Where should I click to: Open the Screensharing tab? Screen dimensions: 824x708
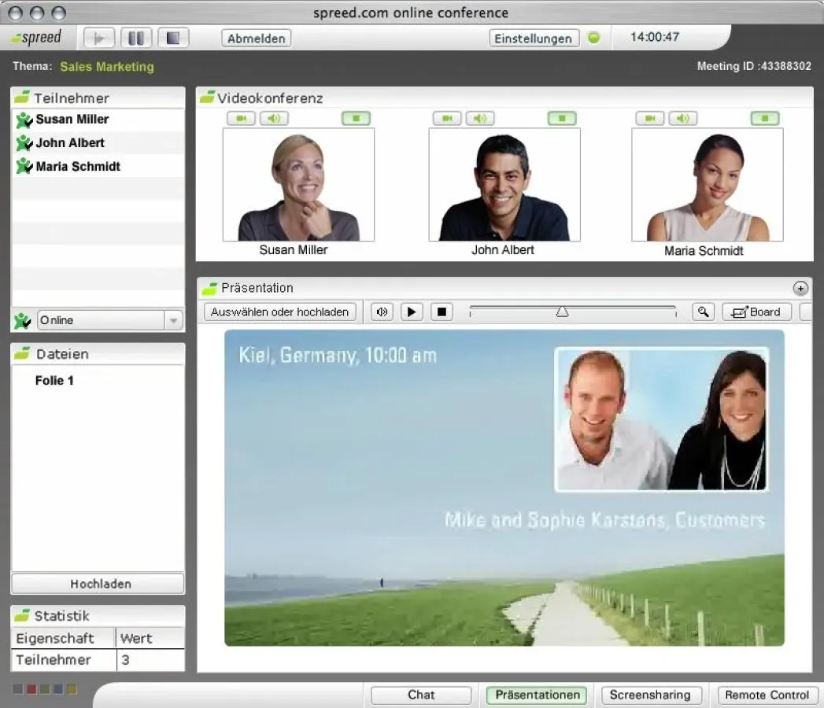pos(651,695)
